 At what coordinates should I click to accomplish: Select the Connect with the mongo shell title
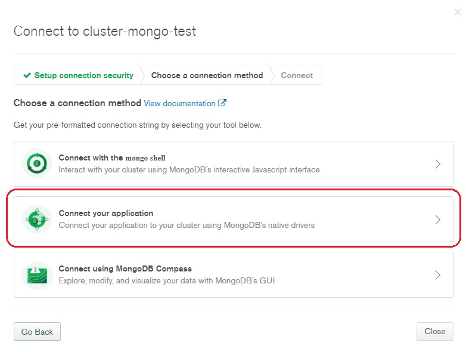(112, 158)
